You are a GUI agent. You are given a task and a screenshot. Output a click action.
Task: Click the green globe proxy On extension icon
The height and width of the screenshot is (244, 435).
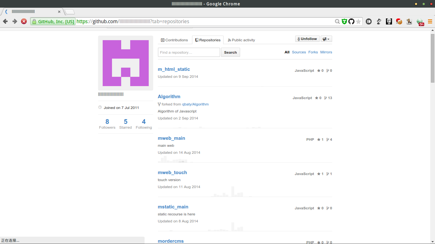coord(420,22)
